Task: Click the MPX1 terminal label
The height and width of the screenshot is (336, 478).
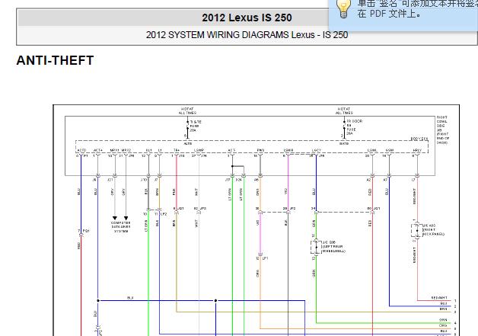Action: (115, 150)
